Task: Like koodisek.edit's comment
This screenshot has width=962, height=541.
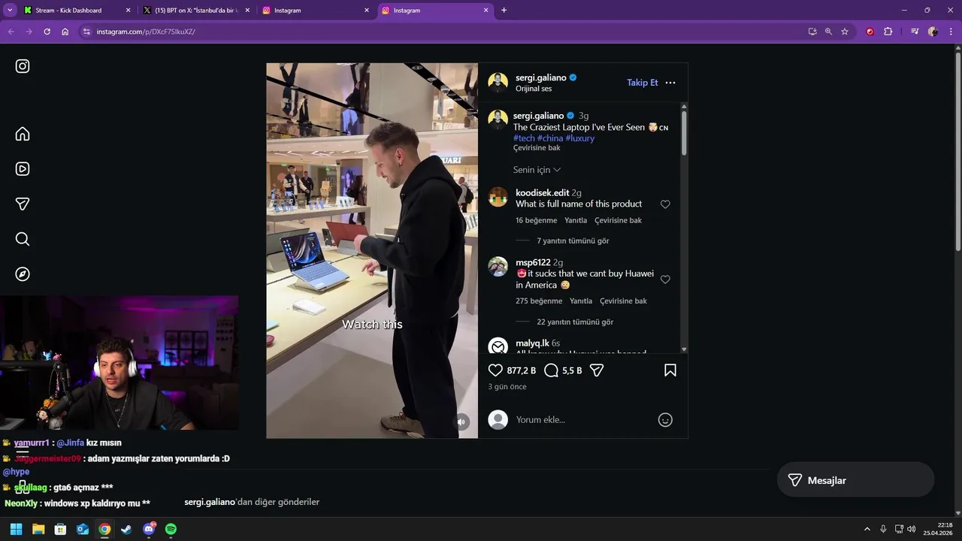Action: 665,204
